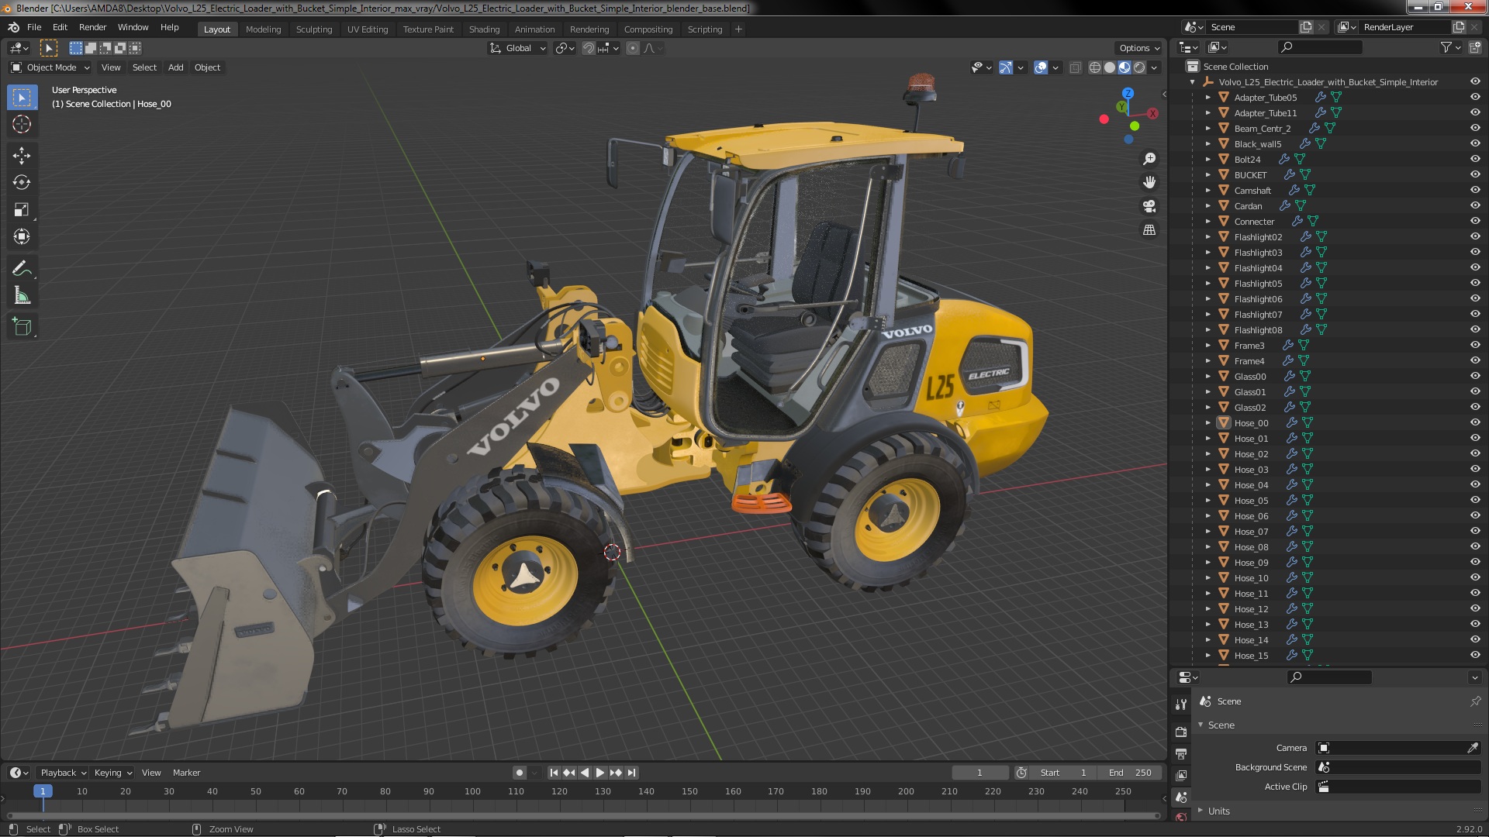The image size is (1489, 837).
Task: Toggle camera view in viewport
Action: (1149, 206)
